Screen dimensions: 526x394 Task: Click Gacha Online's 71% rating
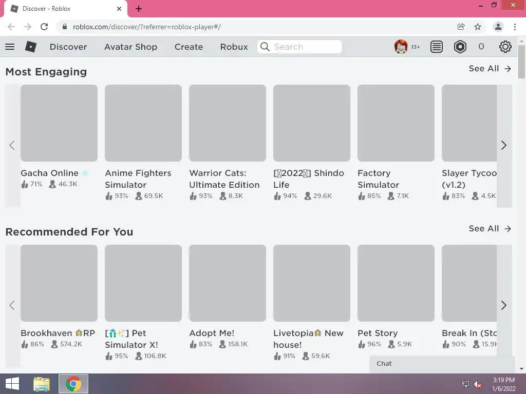click(32, 184)
